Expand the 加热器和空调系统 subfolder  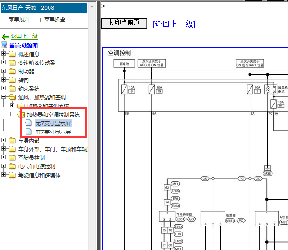pos(12,106)
